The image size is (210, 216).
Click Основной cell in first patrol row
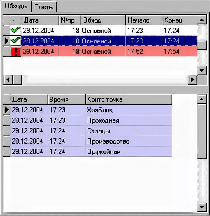tap(103, 30)
